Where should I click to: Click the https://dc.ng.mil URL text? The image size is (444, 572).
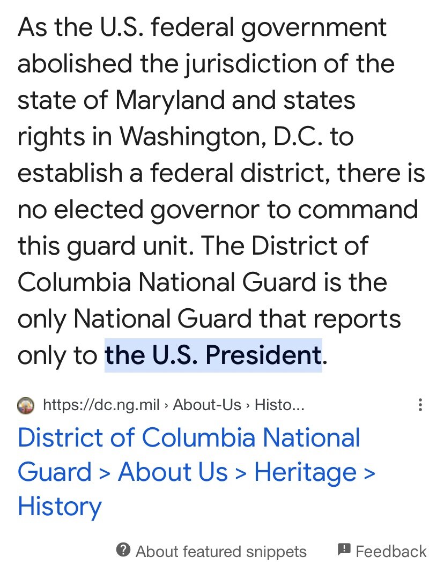coord(101,405)
